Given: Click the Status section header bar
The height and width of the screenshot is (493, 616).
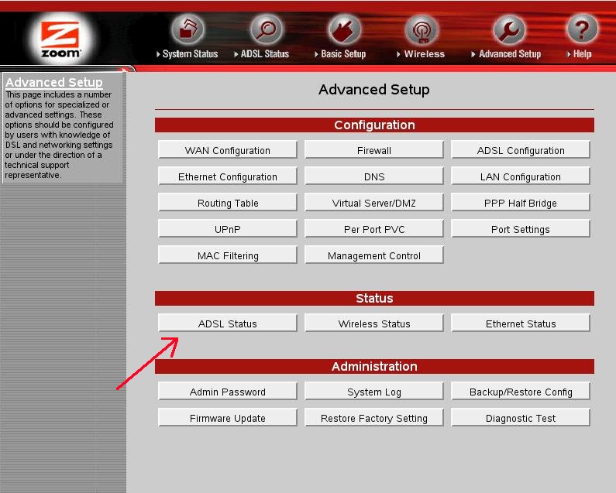Looking at the screenshot, I should click(374, 298).
